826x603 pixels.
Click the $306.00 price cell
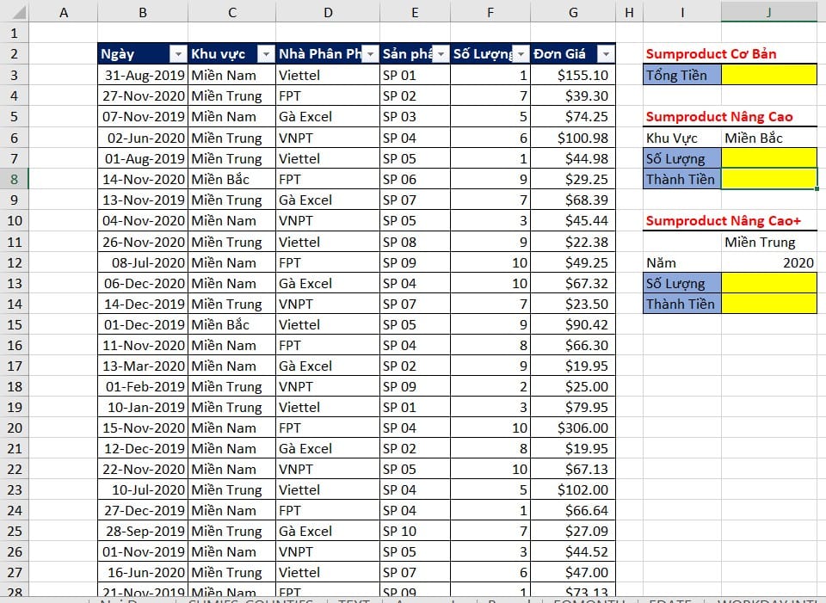(x=573, y=428)
